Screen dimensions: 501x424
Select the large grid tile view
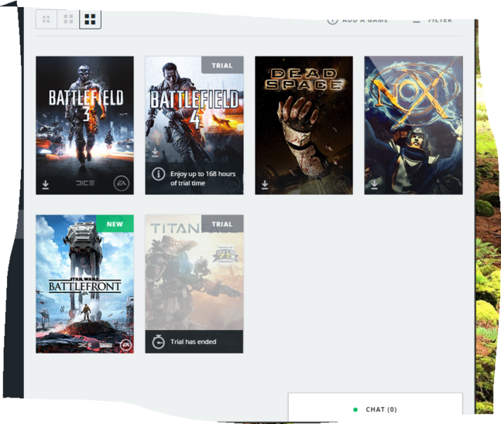pyautogui.click(x=90, y=19)
